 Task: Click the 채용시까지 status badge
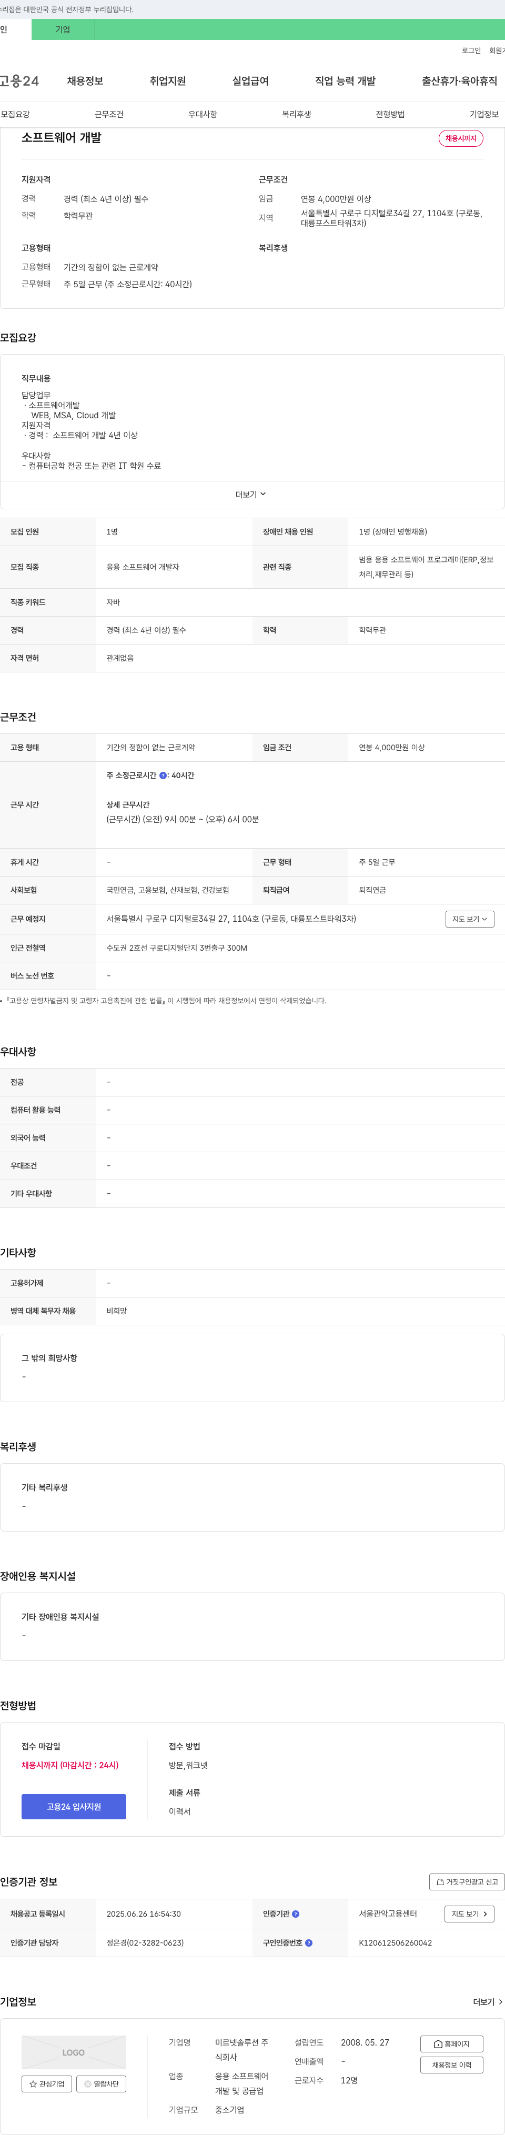(x=461, y=138)
